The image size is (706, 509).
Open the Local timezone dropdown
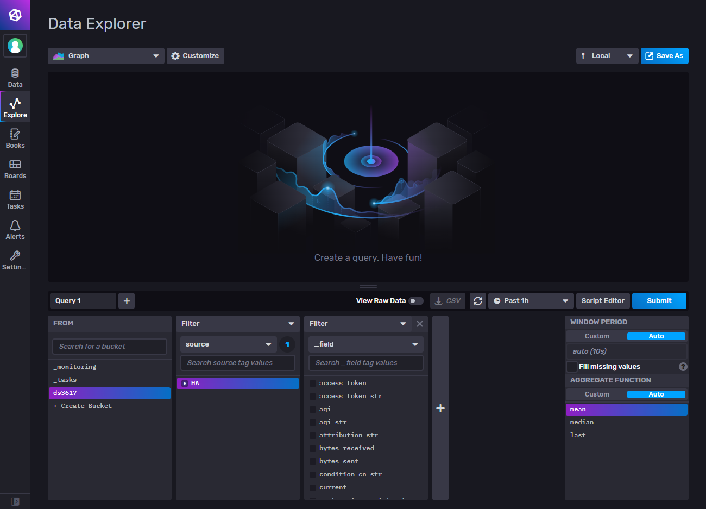pyautogui.click(x=607, y=56)
